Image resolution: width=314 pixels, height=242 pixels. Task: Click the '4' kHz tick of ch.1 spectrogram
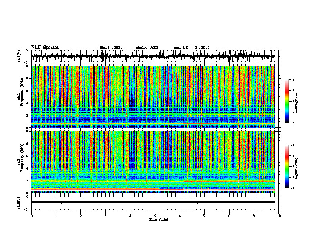(28, 103)
